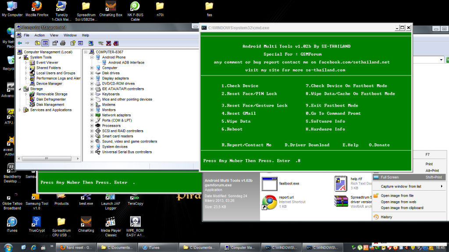Expand Ports (COM & LPT) category

(92, 120)
